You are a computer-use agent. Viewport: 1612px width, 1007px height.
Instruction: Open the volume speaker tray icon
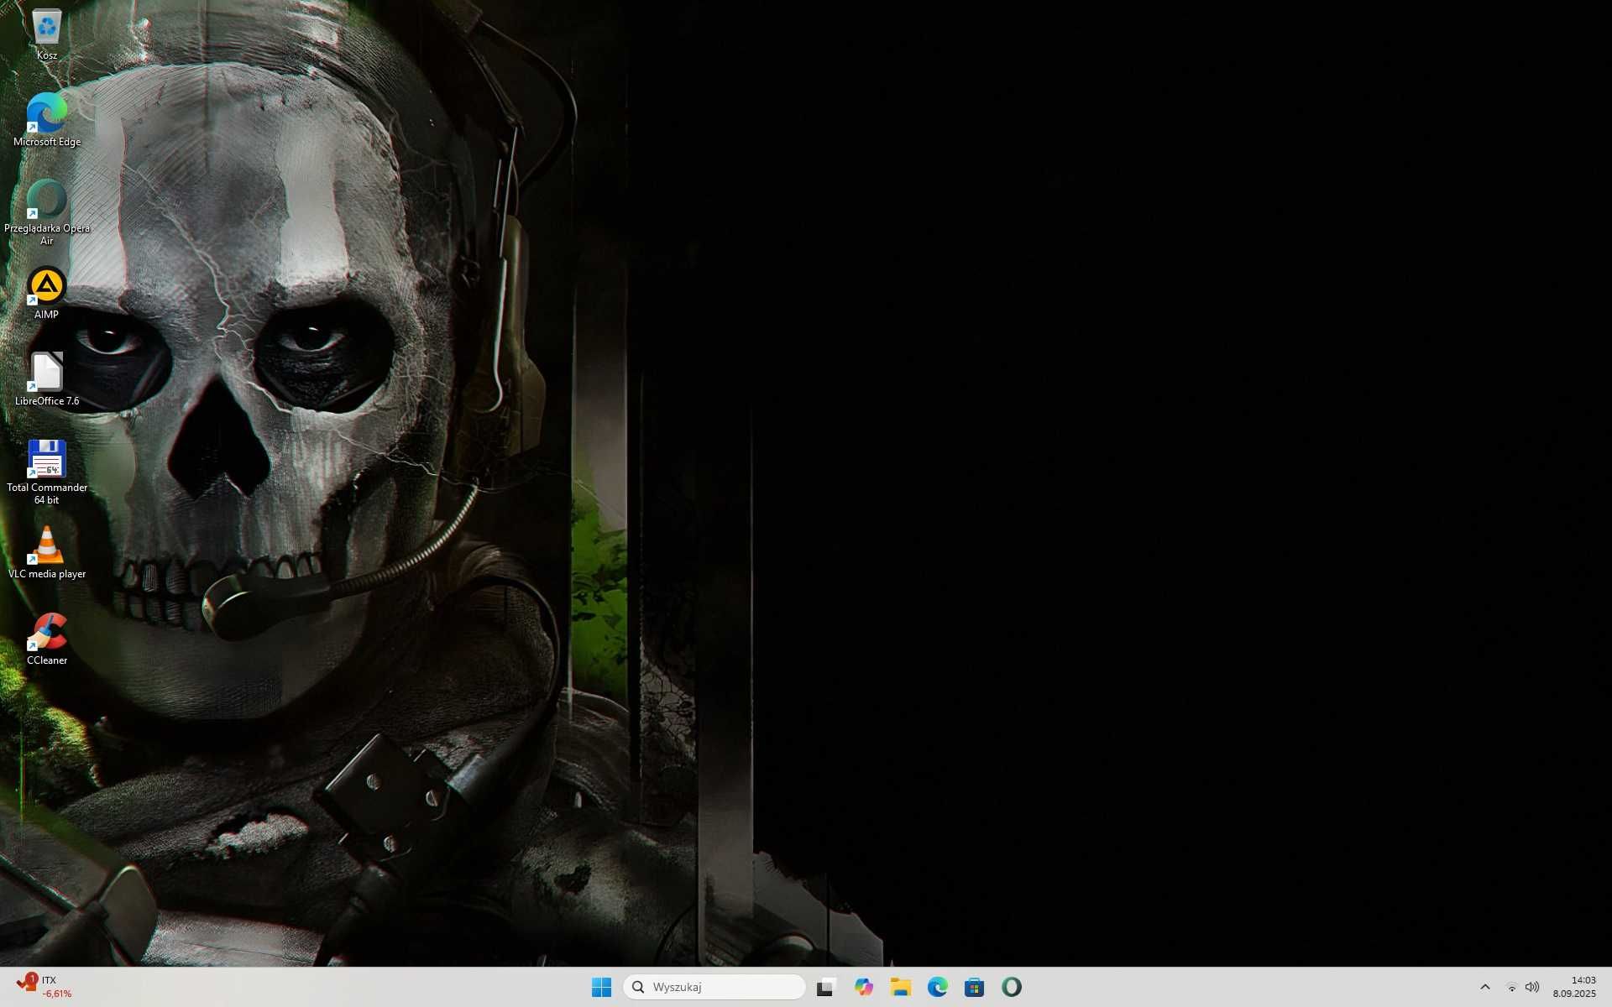click(x=1532, y=987)
